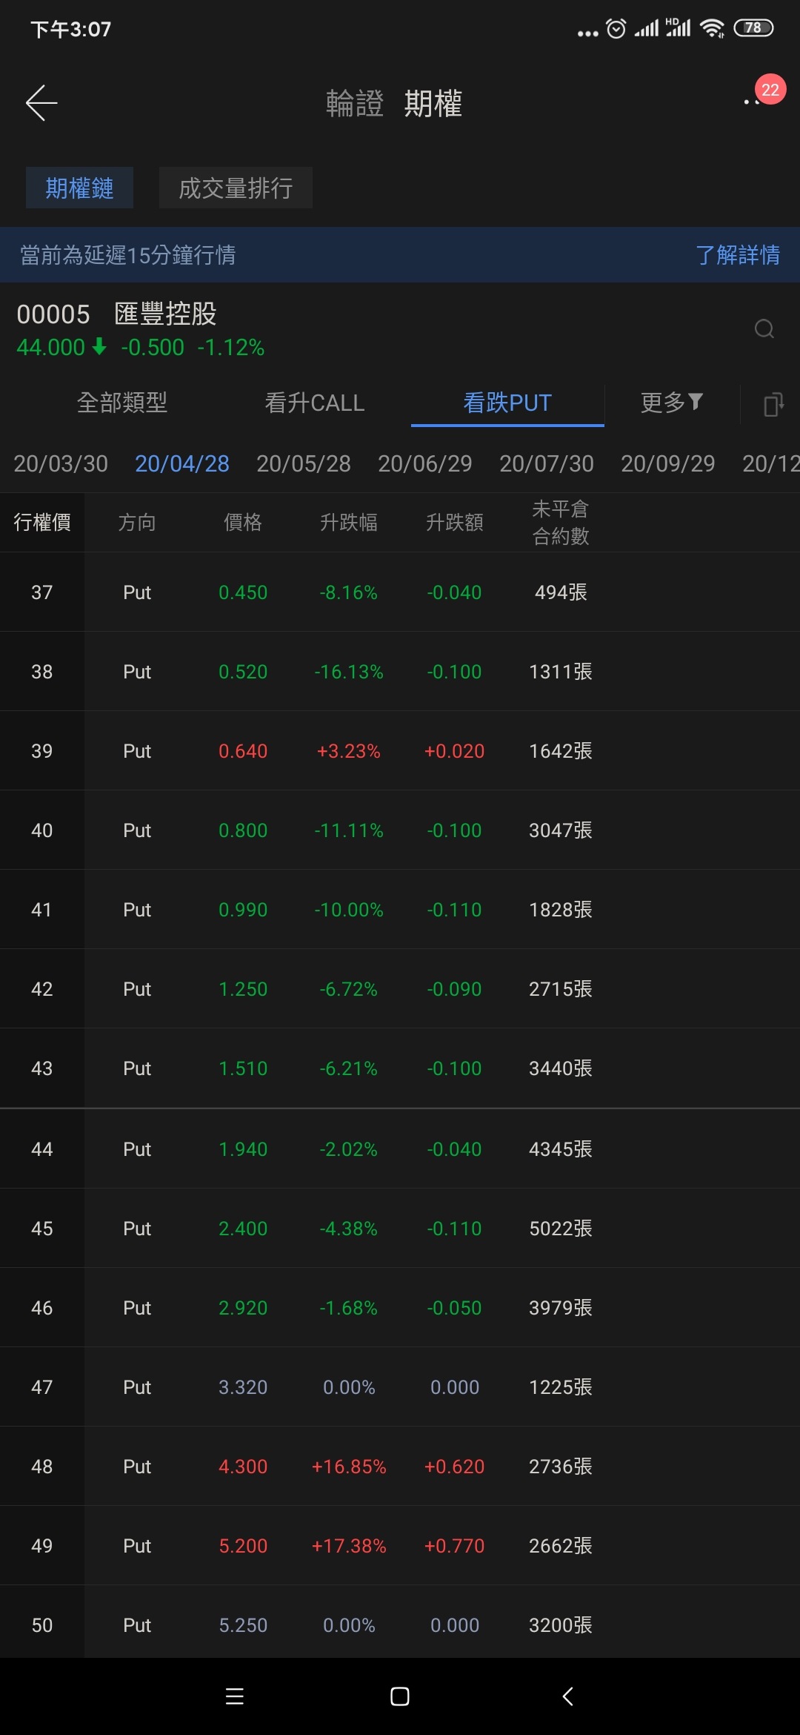Select expiry date 20/04/28
This screenshot has height=1735, width=800.
[182, 463]
